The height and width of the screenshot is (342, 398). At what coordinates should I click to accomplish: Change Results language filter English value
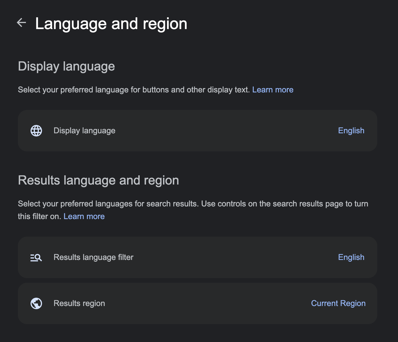[x=351, y=257]
